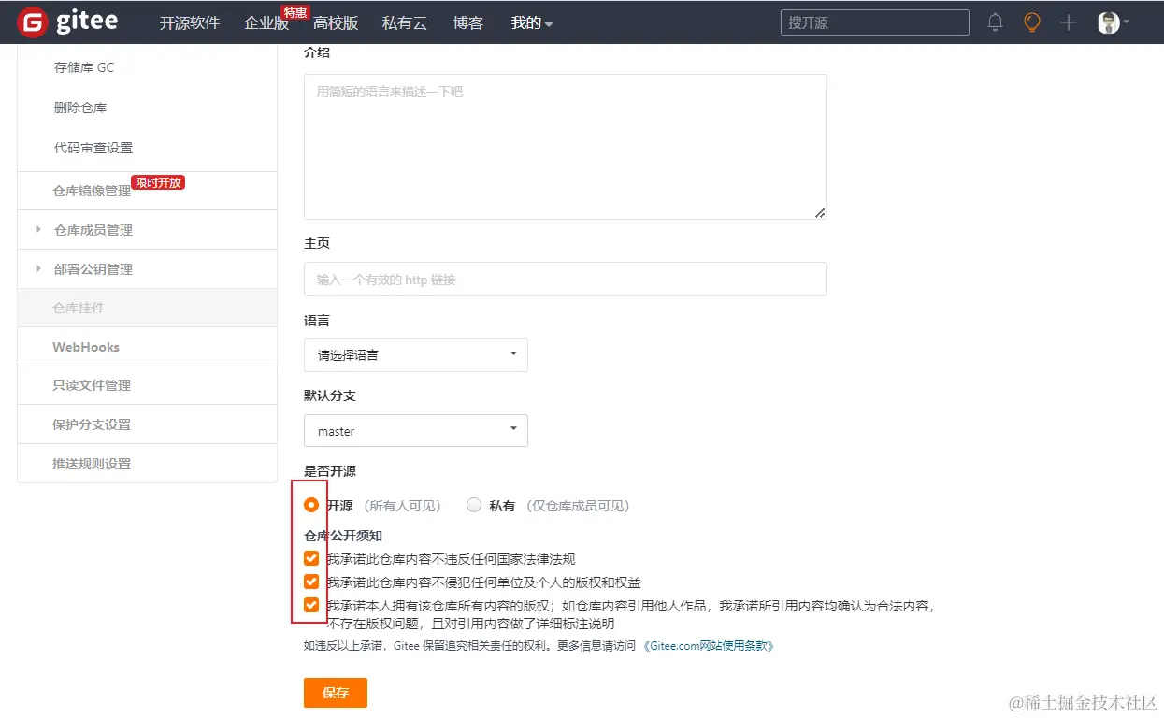1164x718 pixels.
Task: Click the orange lightbulb icon
Action: click(1032, 22)
